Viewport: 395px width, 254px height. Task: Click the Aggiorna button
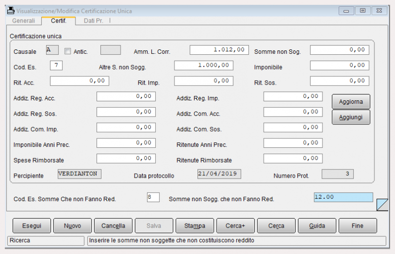[x=351, y=102]
